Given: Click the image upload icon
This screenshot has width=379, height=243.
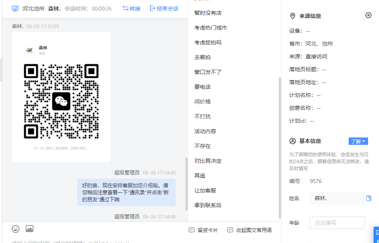Looking at the screenshot, I should tap(30, 229).
